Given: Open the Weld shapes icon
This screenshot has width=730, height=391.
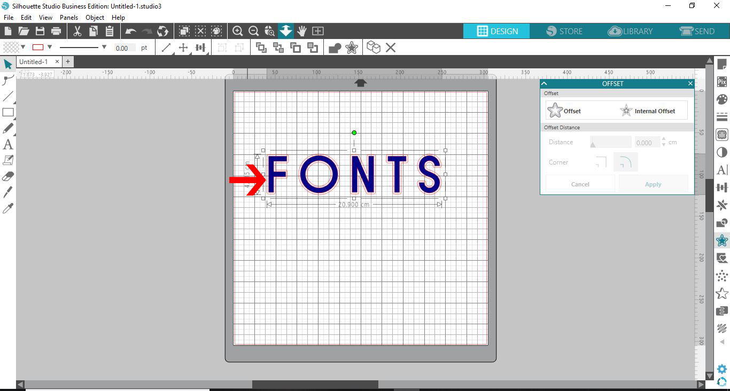Looking at the screenshot, I should [x=335, y=48].
